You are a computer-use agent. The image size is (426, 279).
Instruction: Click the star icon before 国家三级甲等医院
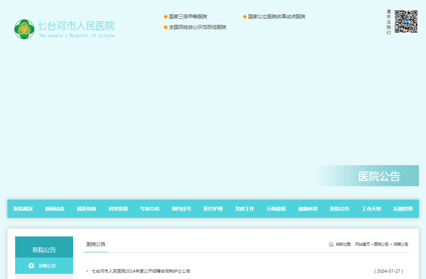166,17
